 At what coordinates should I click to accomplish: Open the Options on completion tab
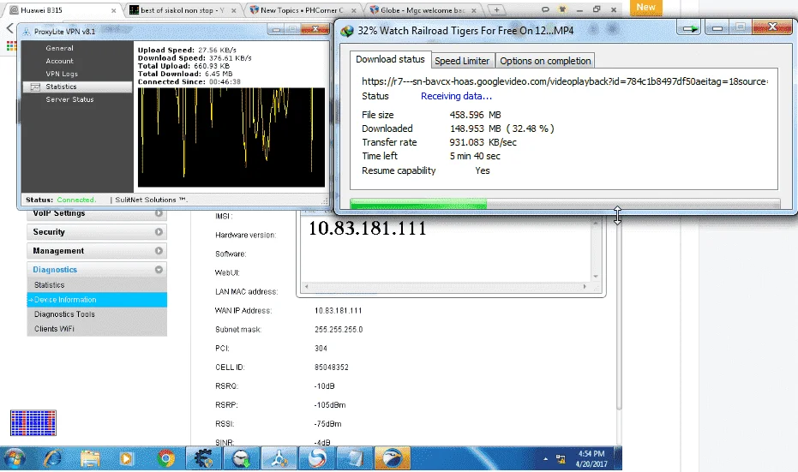[x=545, y=61]
